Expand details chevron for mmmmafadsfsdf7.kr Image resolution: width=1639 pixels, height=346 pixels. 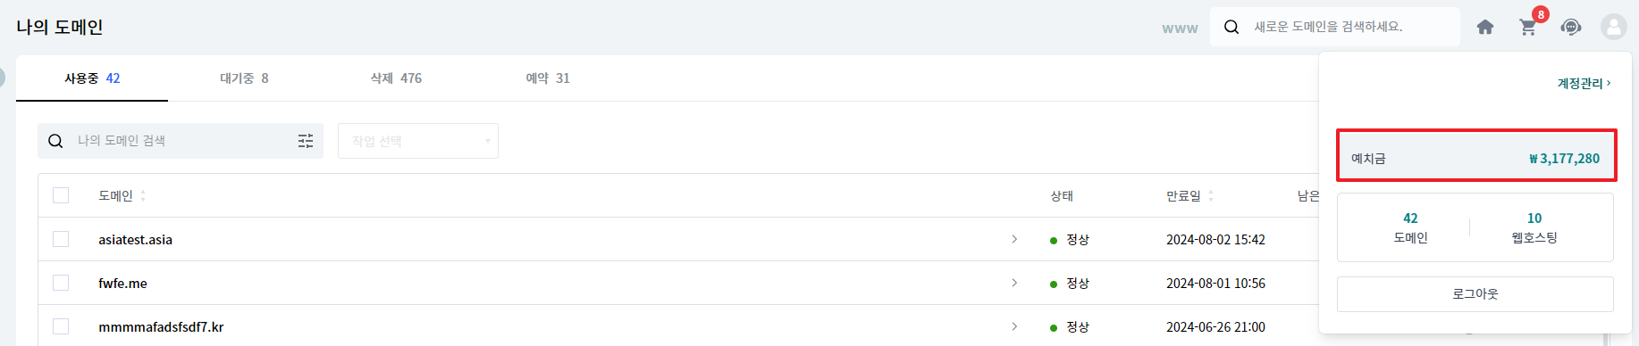pos(1014,326)
